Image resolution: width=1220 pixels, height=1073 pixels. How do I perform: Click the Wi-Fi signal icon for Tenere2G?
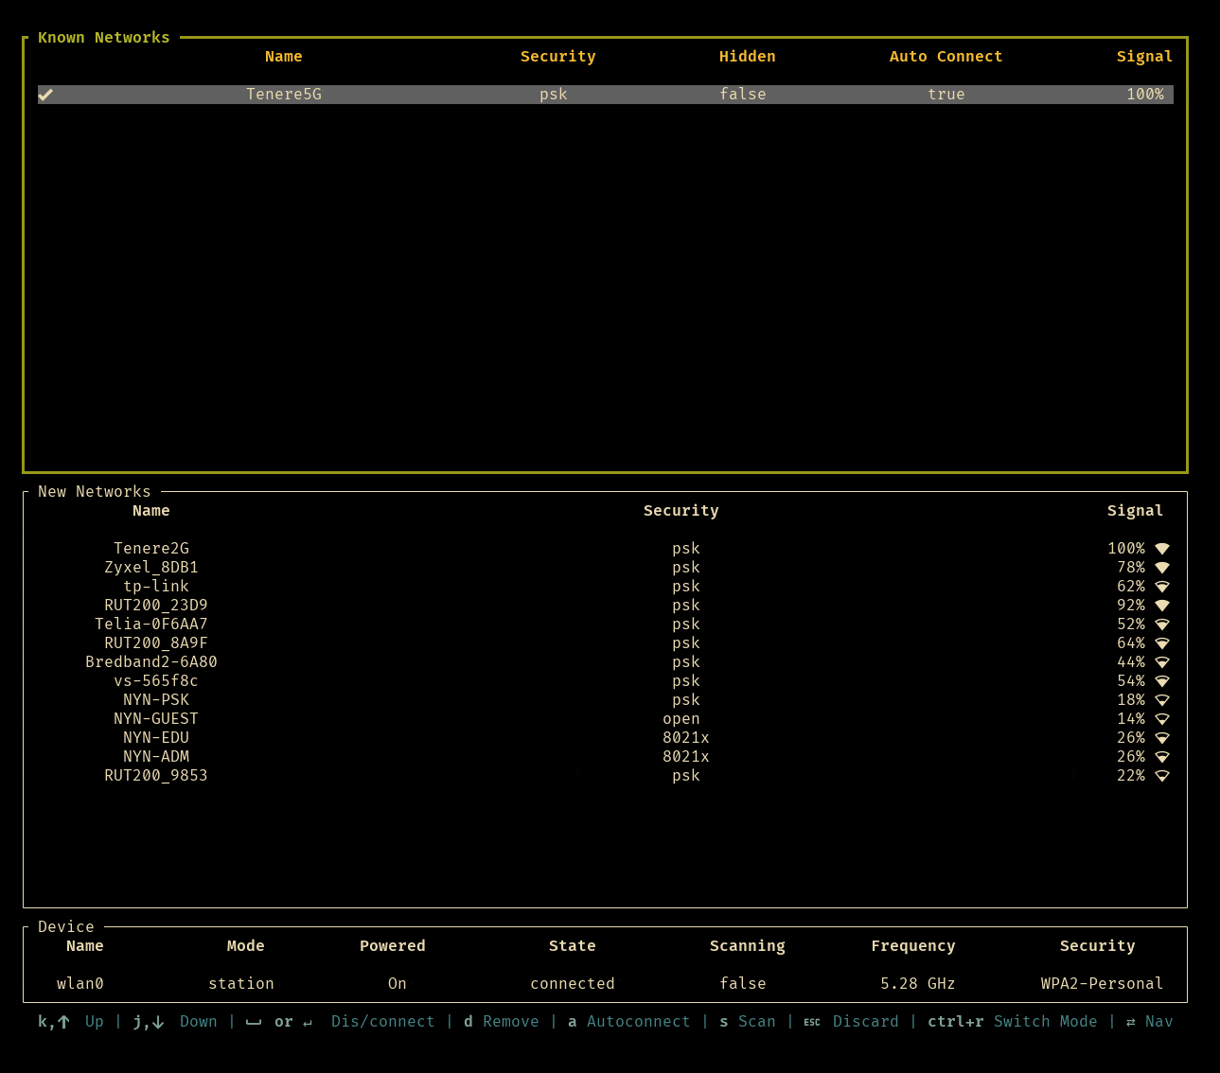click(x=1162, y=549)
